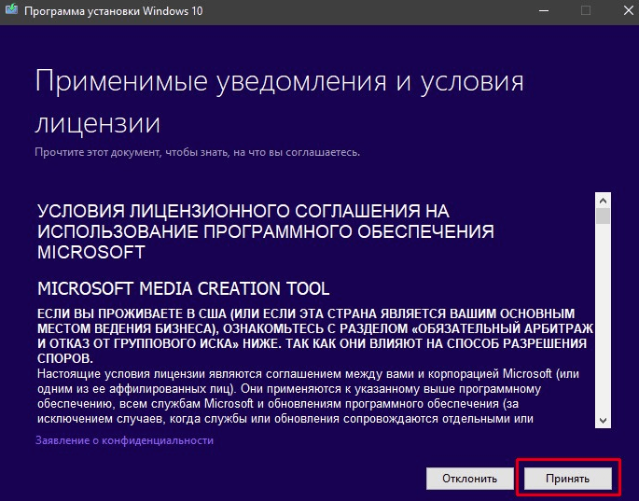Viewport: 639px width, 501px height.
Task: Click the Принять button
Action: (568, 479)
